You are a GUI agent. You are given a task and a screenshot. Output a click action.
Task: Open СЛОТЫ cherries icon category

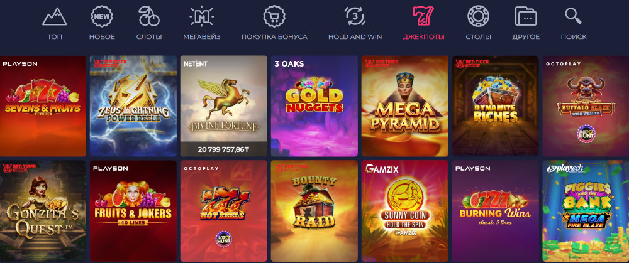point(149,17)
